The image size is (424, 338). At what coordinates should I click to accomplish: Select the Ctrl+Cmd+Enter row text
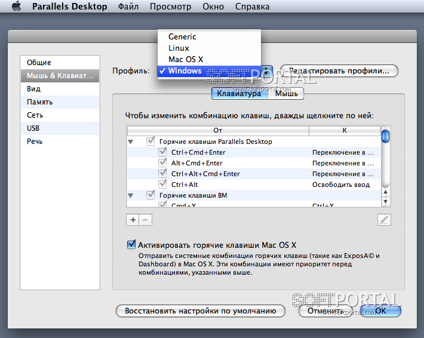coord(198,152)
